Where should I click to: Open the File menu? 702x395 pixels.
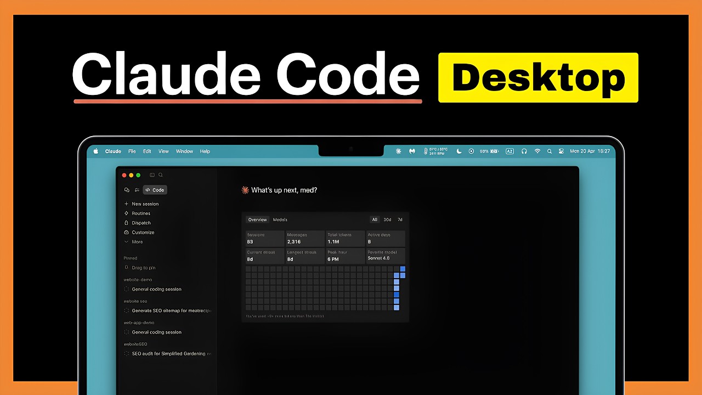click(132, 151)
